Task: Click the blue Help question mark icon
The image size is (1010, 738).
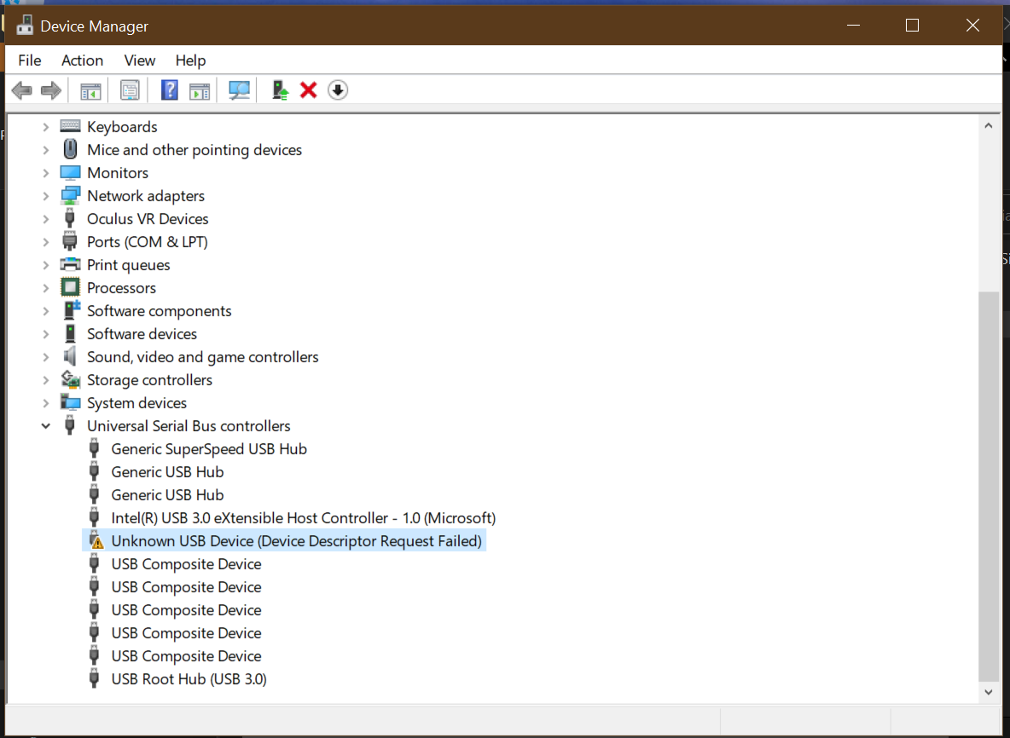Action: pos(170,90)
